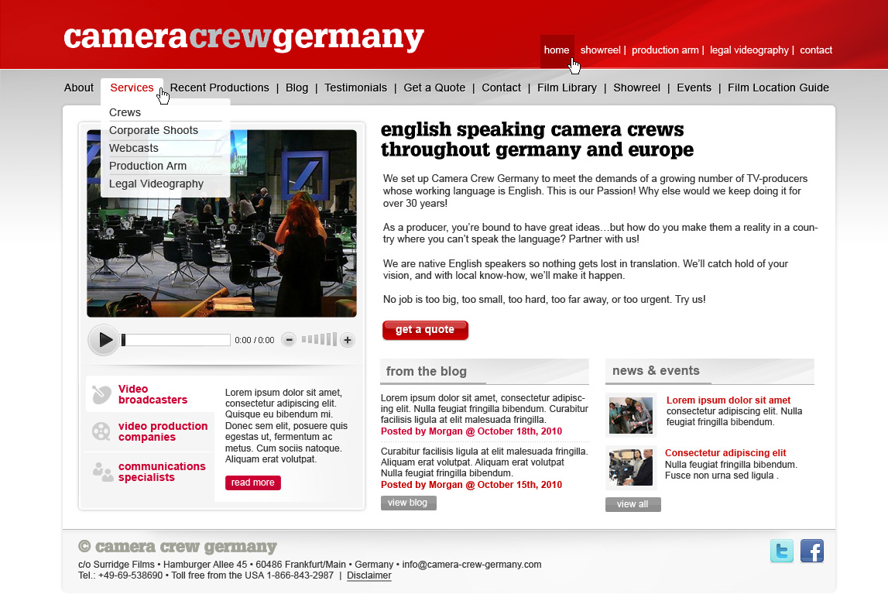Screen dimensions: 888x608
Task: Open the post dated October 18th, 2010
Action: coord(471,431)
